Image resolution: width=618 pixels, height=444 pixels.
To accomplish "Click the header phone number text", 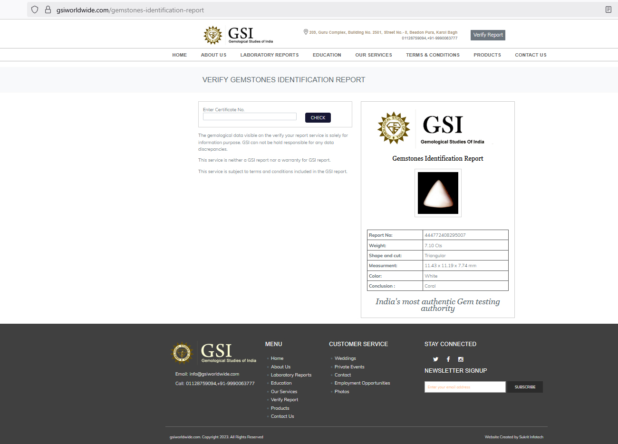I will [x=430, y=38].
